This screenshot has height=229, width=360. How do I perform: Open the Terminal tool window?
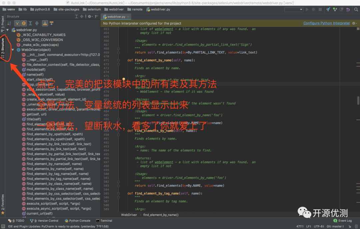tap(104, 221)
